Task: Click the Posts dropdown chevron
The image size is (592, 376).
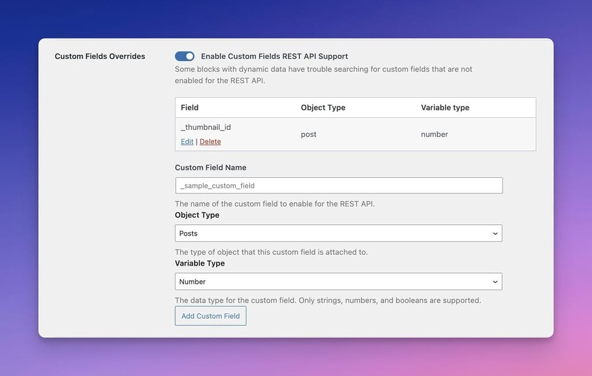Action: pyautogui.click(x=494, y=233)
